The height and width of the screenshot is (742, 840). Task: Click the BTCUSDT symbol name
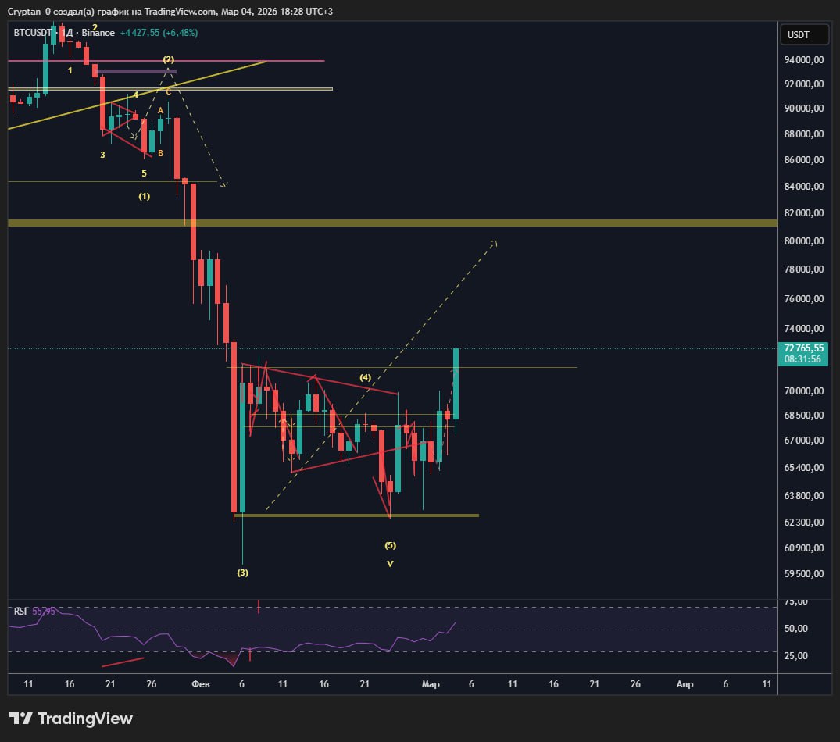[34, 33]
